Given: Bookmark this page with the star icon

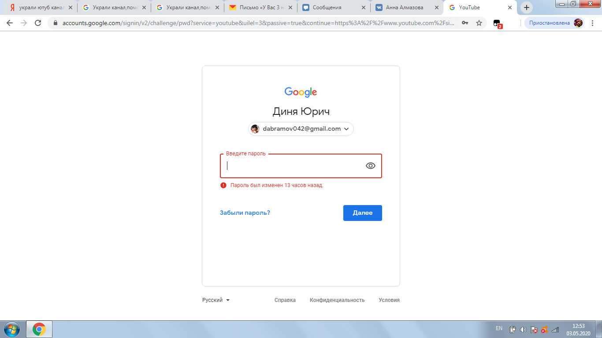Looking at the screenshot, I should click(x=479, y=23).
